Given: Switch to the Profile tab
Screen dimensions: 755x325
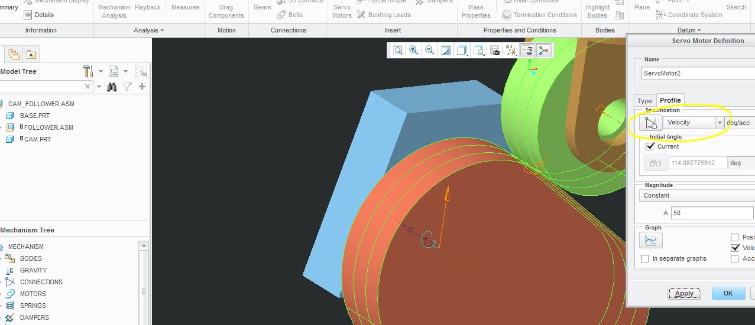Looking at the screenshot, I should (x=670, y=100).
